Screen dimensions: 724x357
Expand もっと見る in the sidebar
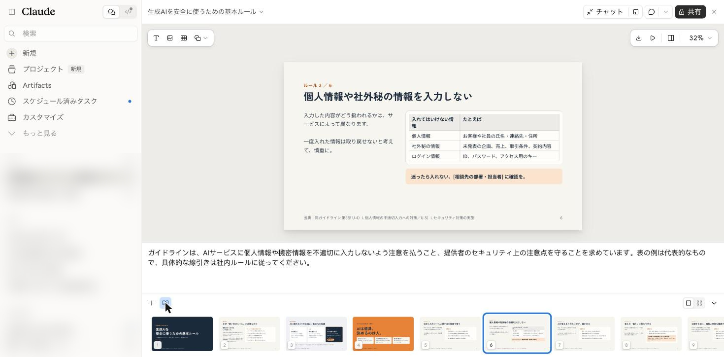(x=71, y=133)
